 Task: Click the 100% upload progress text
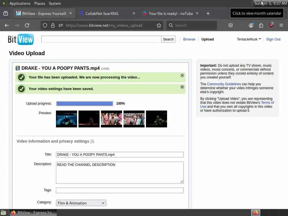(120, 103)
